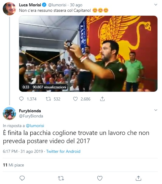Screen dimensions: 162x184
Task: Retweet Furybionda's reply using bottom retweet icon
Action: [61, 178]
